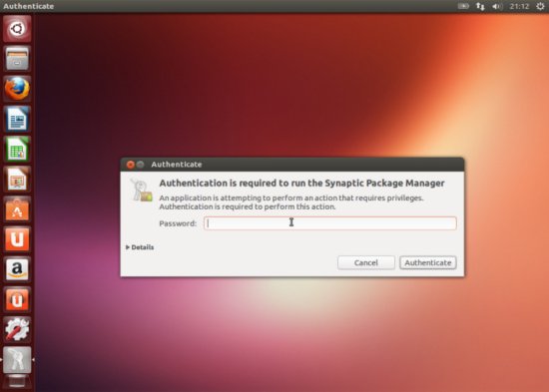Viewport: 549px width, 392px height.
Task: Open the sound volume indicator
Action: coord(497,6)
